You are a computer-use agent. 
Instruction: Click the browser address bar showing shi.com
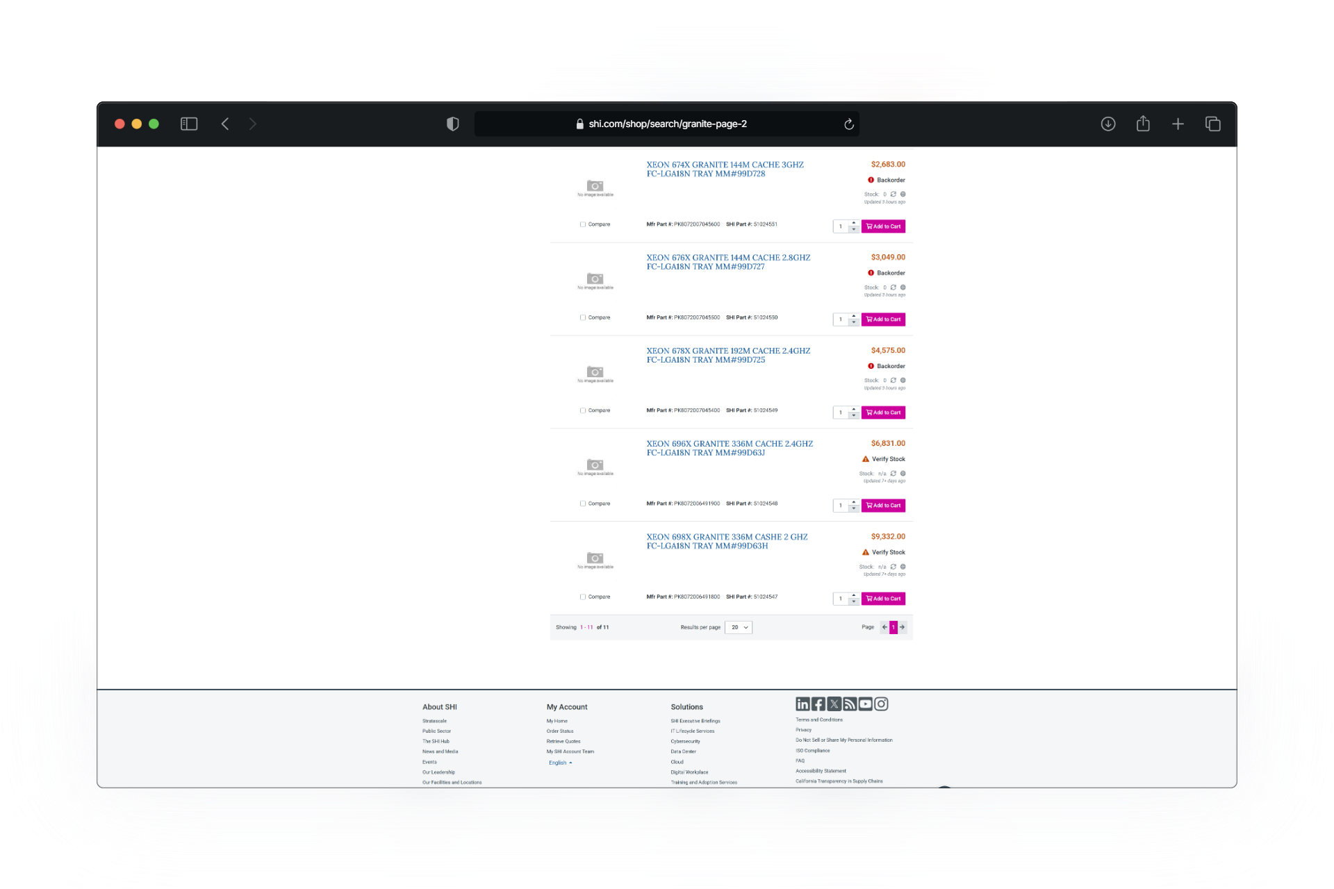point(667,124)
